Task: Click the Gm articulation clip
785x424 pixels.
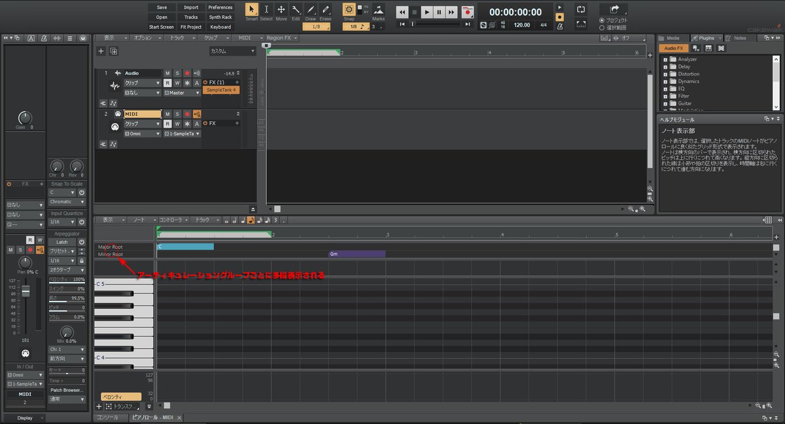Action: 357,254
